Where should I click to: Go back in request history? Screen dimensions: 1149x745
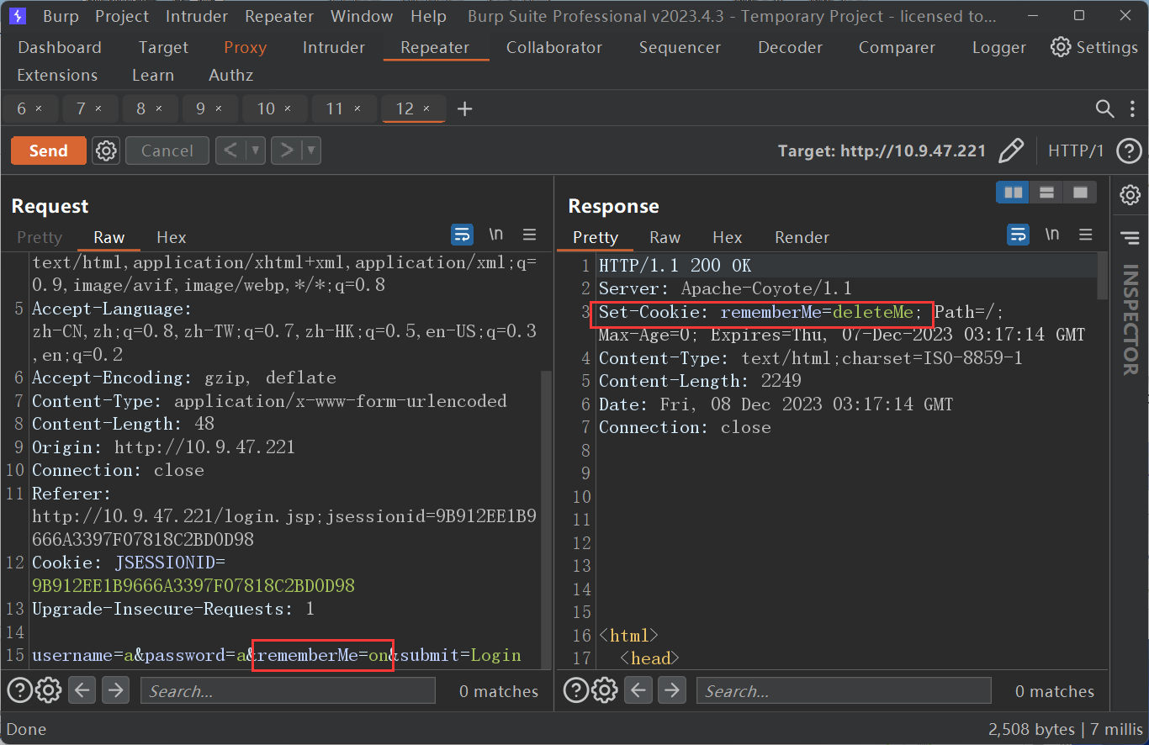pyautogui.click(x=230, y=151)
